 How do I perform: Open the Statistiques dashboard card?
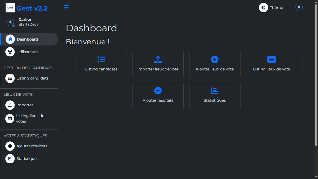tap(215, 96)
